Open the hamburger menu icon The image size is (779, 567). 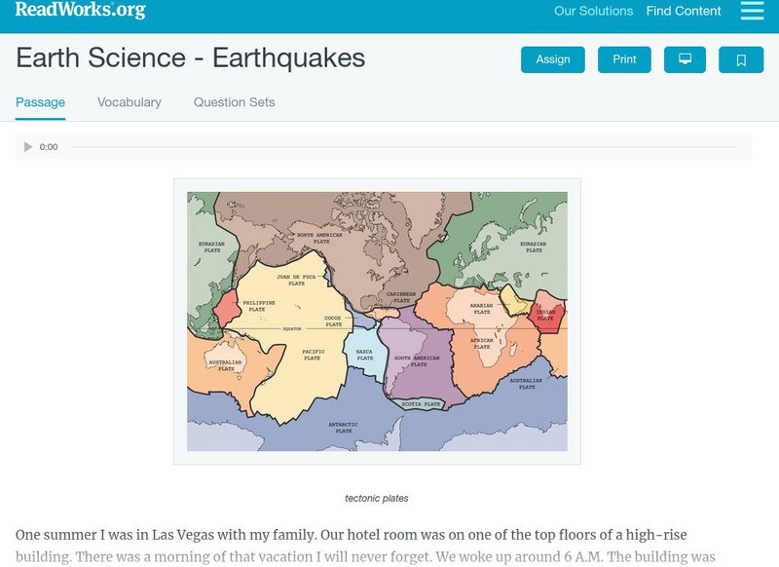click(752, 11)
